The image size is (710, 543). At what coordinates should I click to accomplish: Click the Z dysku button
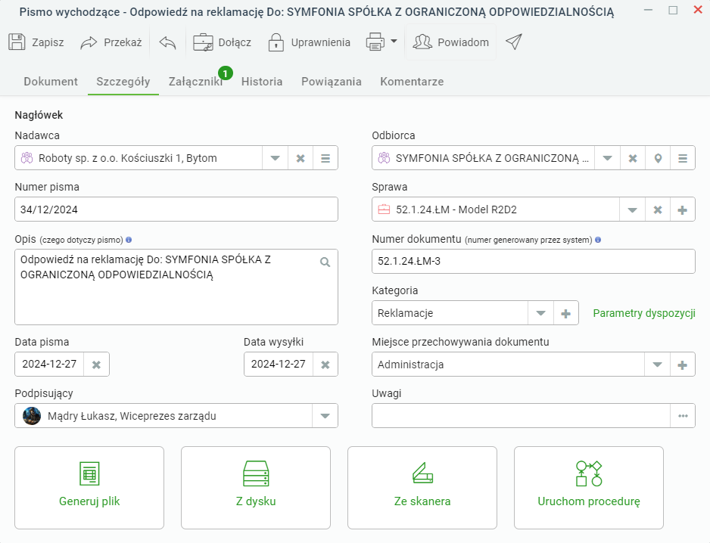tap(256, 488)
